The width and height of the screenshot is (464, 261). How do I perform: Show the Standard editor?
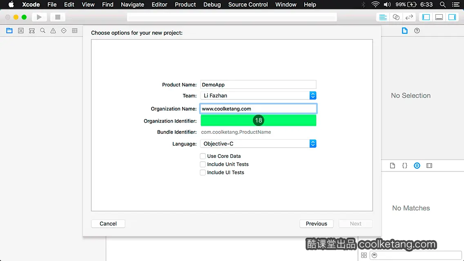point(383,17)
